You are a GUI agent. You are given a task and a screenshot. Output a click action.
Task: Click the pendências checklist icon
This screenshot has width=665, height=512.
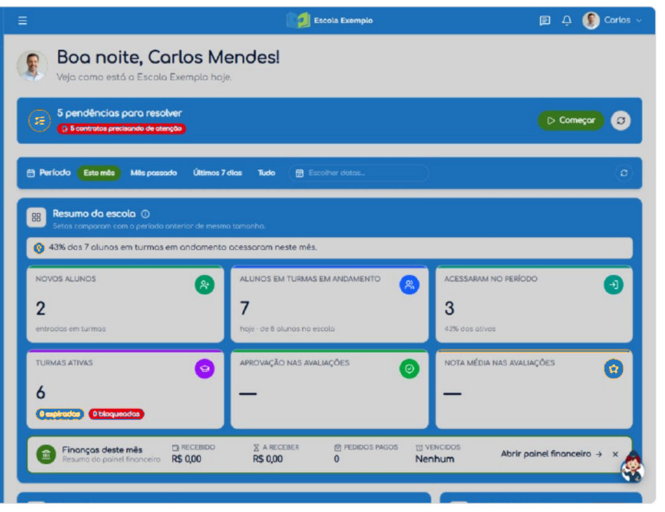(x=39, y=121)
